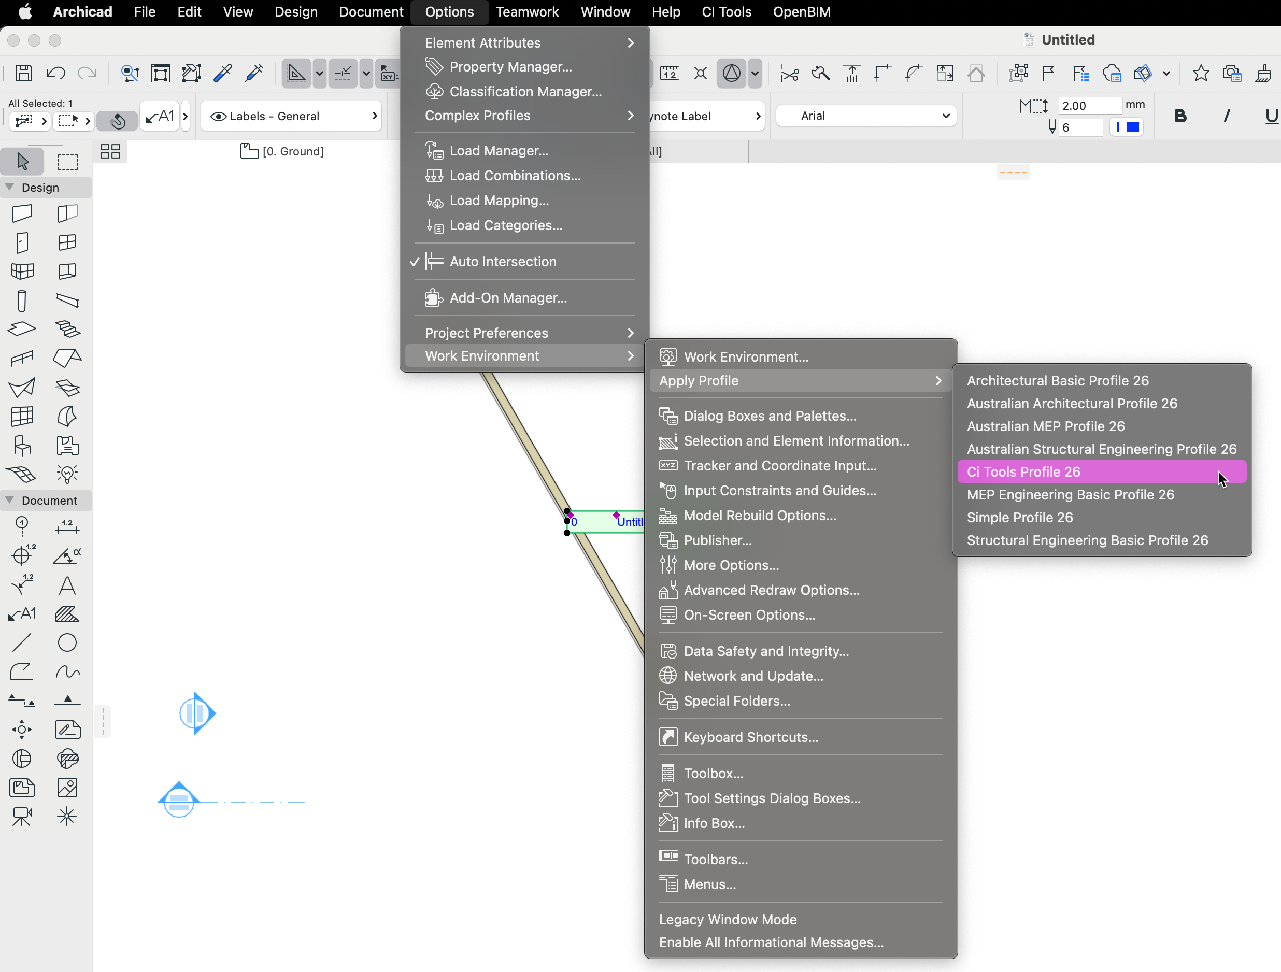This screenshot has height=972, width=1281.
Task: Collapse the Design toolbox section
Action: (x=10, y=187)
